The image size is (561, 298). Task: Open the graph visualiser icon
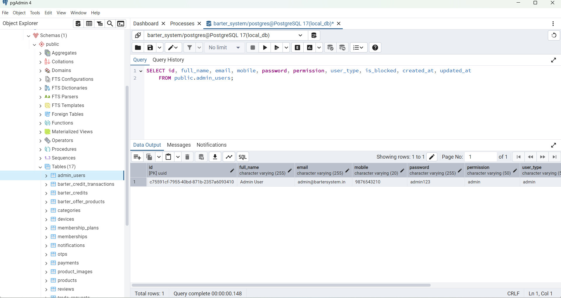(229, 157)
